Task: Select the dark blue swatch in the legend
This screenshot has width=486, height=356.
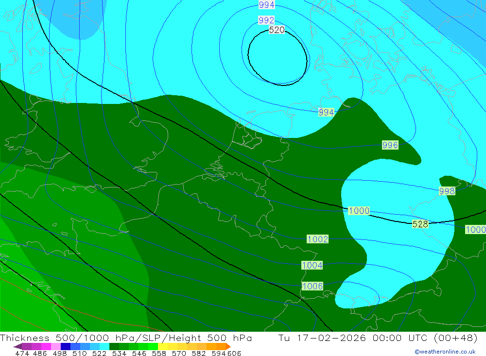Action: pos(66,346)
